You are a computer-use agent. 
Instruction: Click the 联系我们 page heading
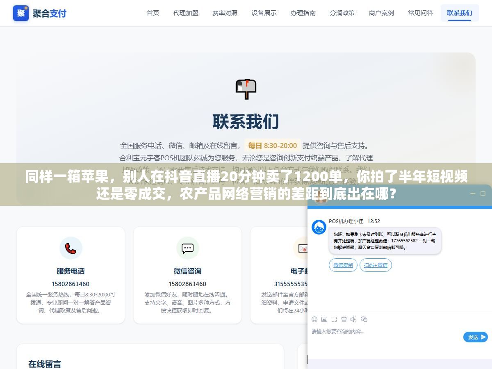pos(246,122)
